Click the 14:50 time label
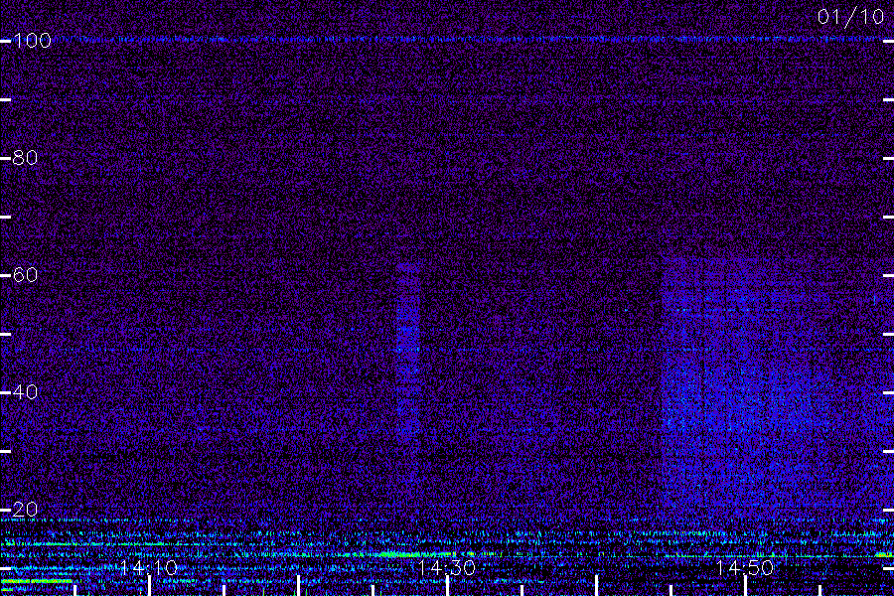Viewport: 894px width, 596px height. coord(745,568)
